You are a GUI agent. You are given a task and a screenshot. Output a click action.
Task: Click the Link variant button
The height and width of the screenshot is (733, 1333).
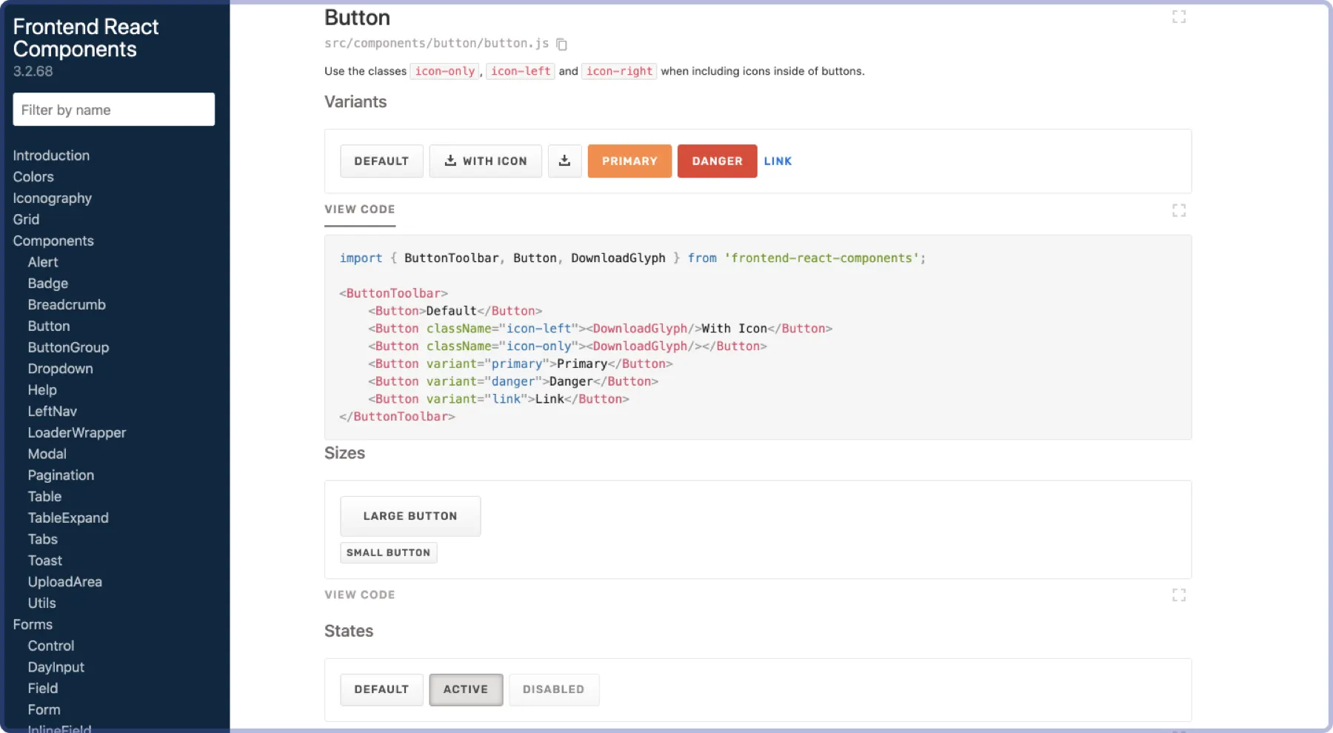click(x=778, y=161)
